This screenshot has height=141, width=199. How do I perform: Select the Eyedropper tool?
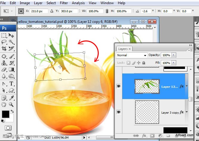pos(11,98)
